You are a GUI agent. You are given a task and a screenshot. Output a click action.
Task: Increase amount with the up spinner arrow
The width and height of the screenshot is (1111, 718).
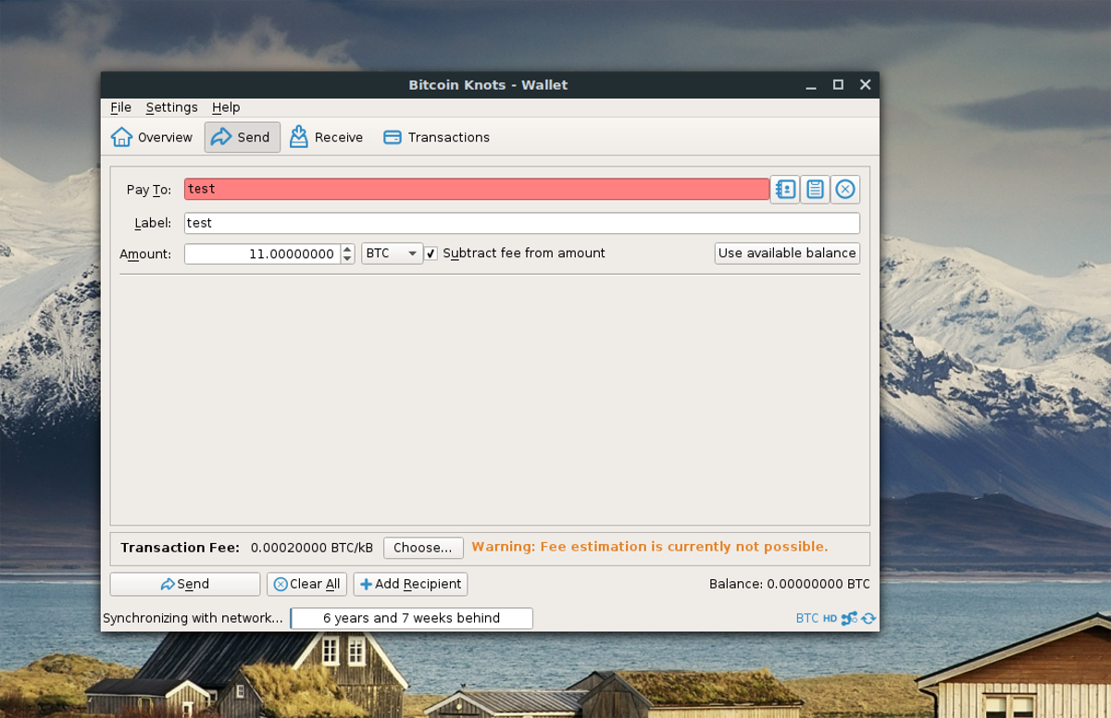tap(347, 249)
